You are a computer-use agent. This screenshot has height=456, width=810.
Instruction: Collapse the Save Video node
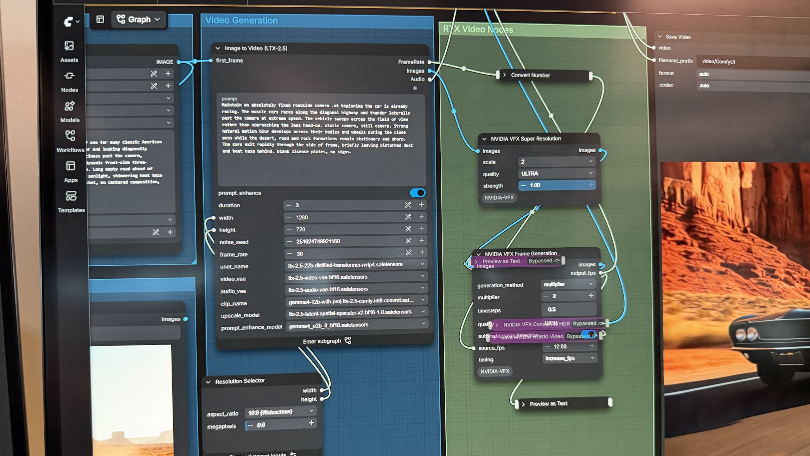coord(660,37)
